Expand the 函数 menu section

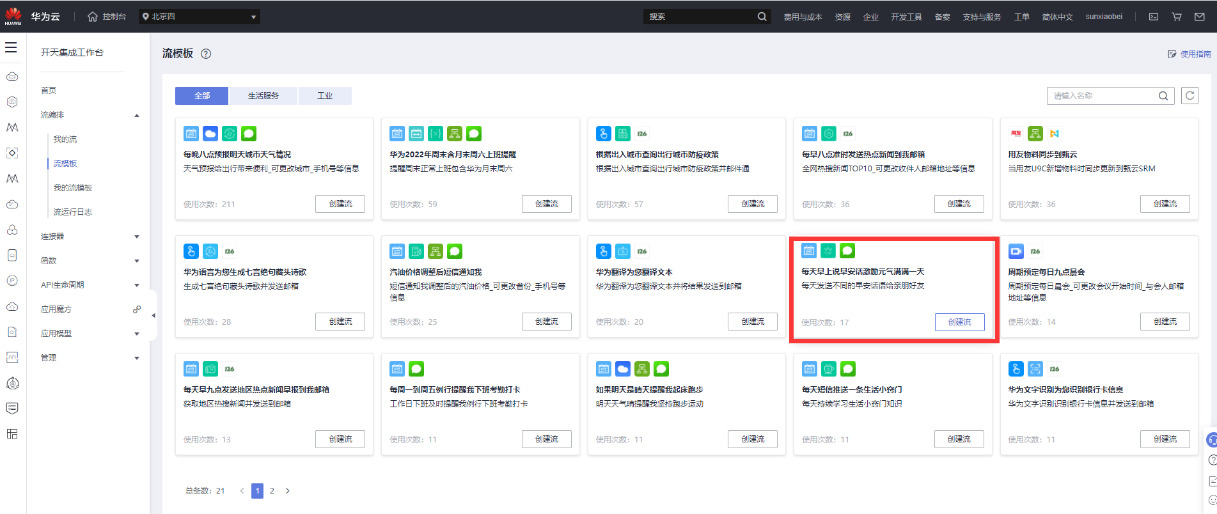pos(137,261)
